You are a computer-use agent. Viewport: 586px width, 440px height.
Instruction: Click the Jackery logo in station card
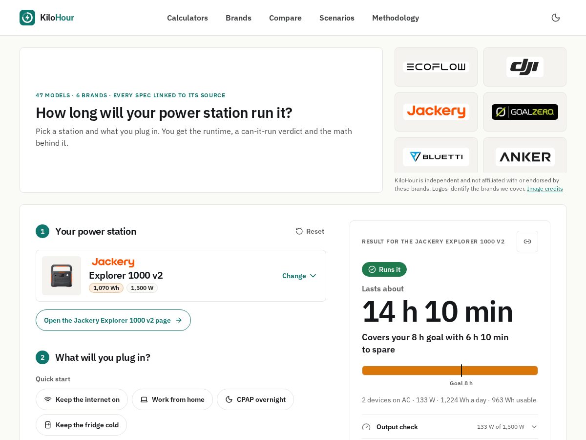pos(113,263)
